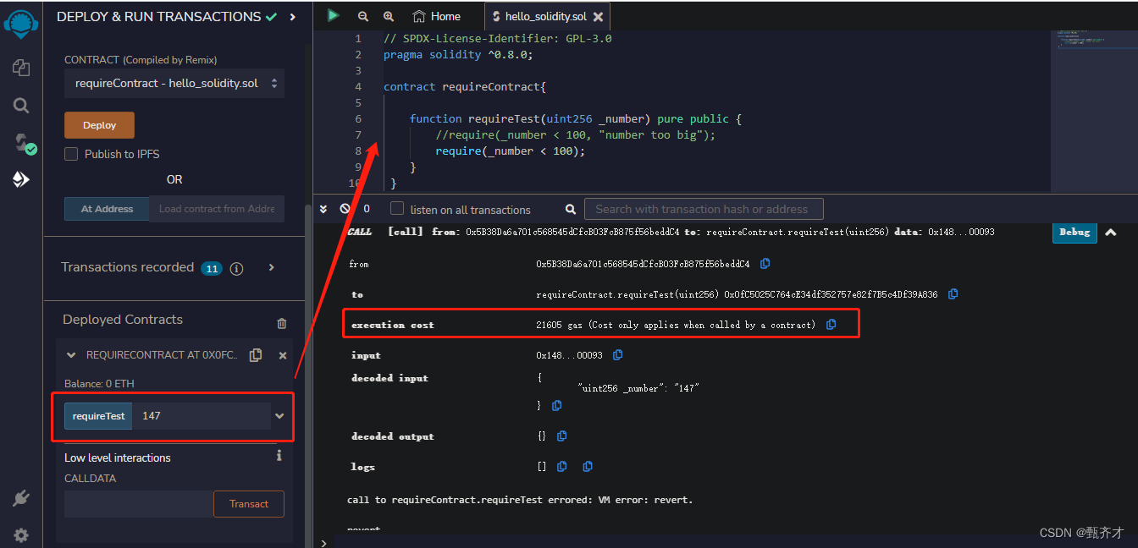Close the hello_solidity.sol tab
Screen dimensions: 1138x548
point(599,17)
